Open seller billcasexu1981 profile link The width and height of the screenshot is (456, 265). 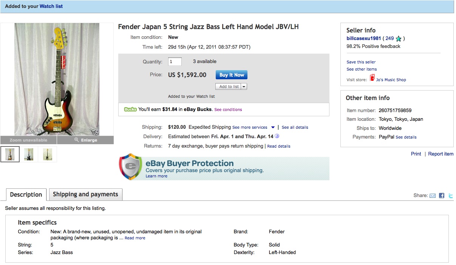(363, 39)
